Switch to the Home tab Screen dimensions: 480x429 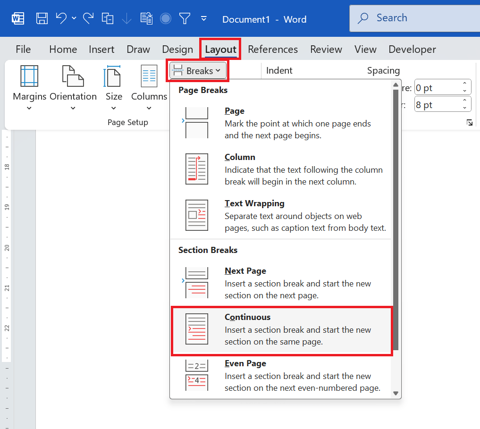tap(63, 49)
